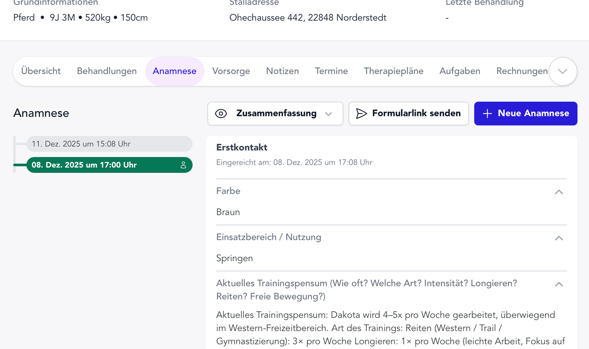Click the value Springen
The width and height of the screenshot is (589, 349).
coord(234,258)
